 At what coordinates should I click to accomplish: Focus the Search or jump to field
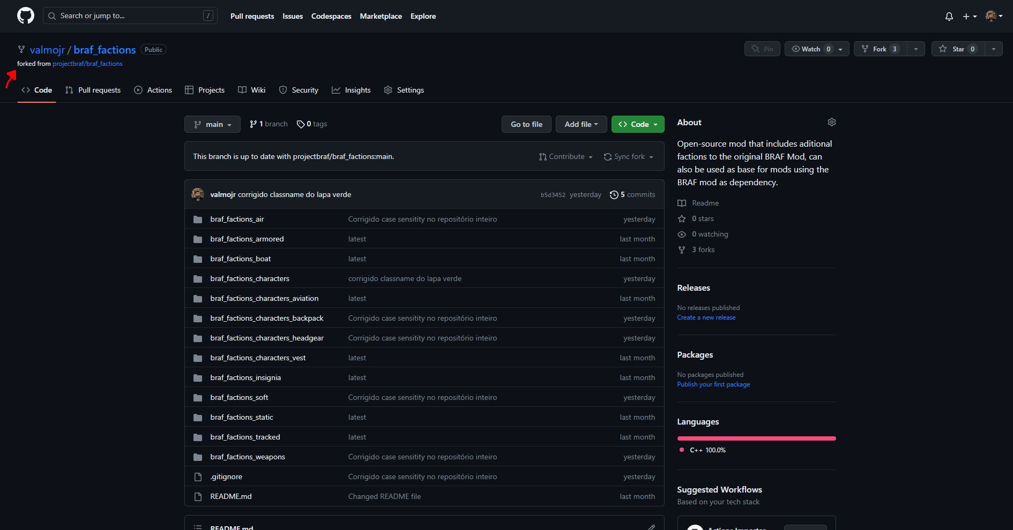coord(130,16)
